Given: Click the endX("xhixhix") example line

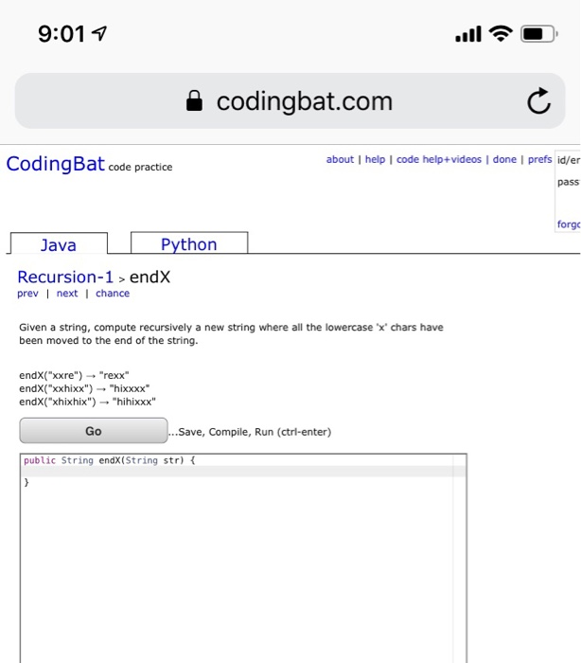Looking at the screenshot, I should pyautogui.click(x=87, y=402).
